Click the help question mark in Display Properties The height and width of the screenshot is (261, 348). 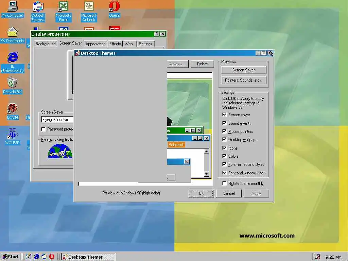(156, 34)
